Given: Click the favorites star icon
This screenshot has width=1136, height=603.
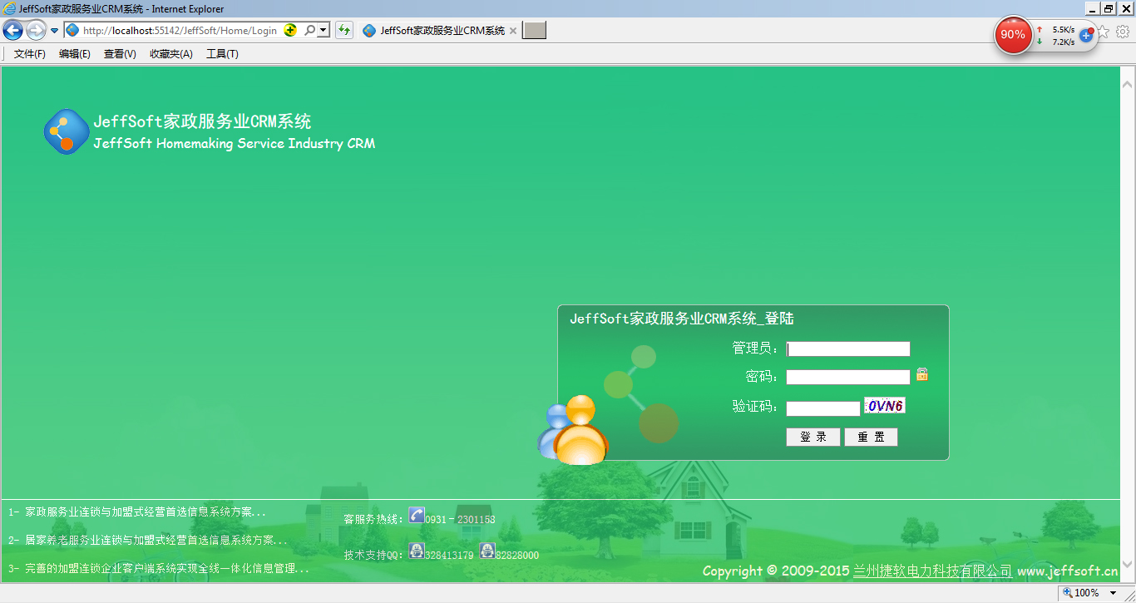Looking at the screenshot, I should [1104, 32].
